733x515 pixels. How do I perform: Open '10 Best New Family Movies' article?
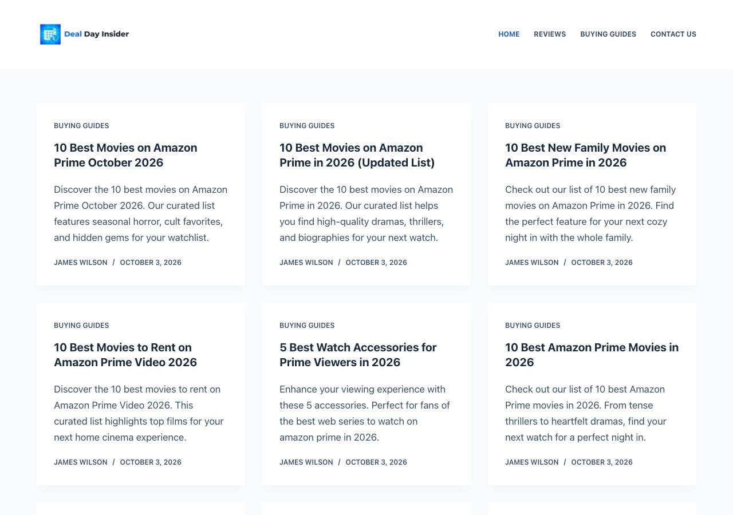(x=585, y=155)
